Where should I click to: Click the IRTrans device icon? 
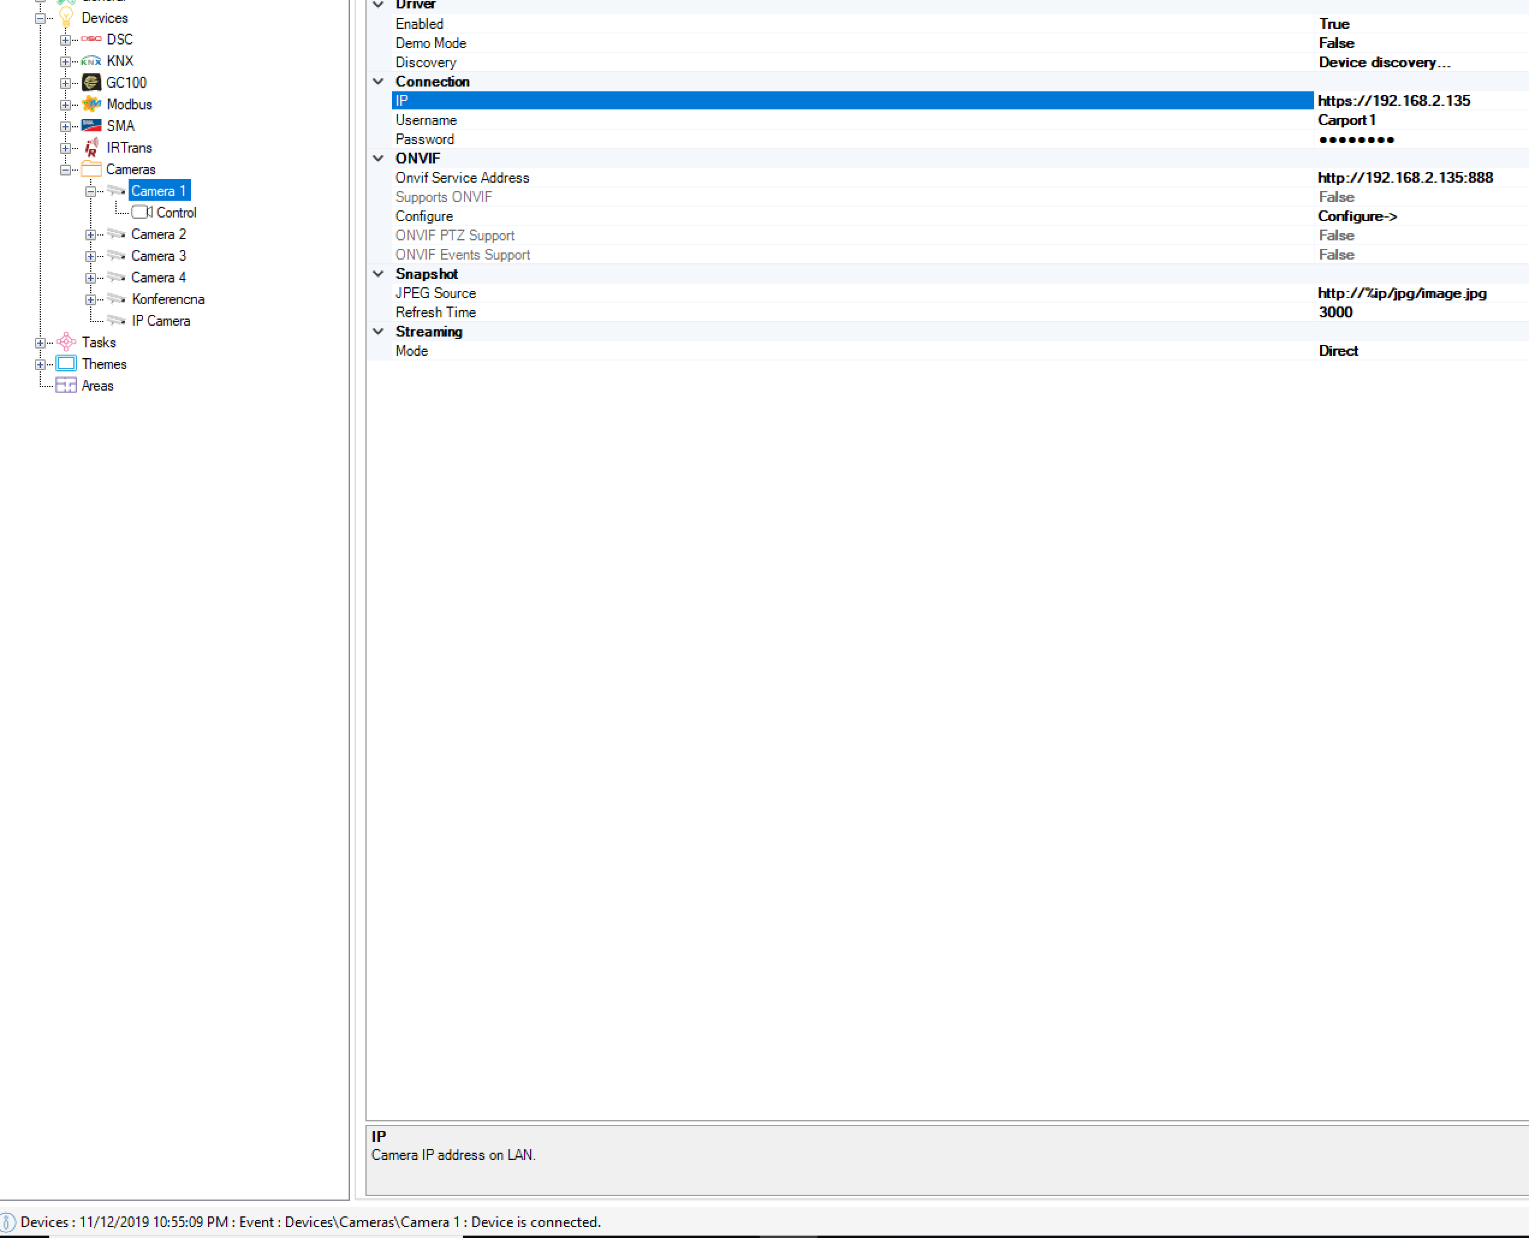[x=91, y=148]
